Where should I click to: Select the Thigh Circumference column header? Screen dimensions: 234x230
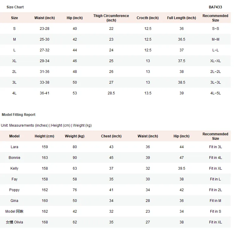tap(111, 18)
